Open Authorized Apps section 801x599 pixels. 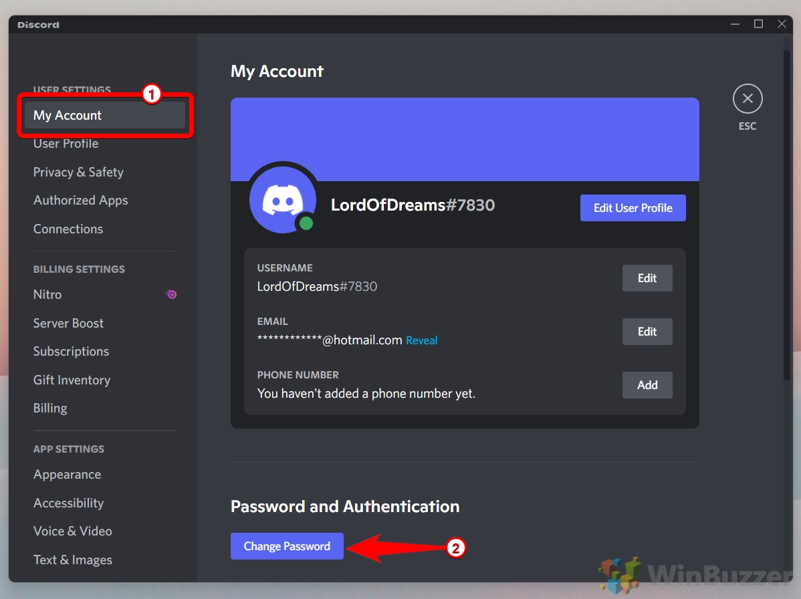[80, 200]
